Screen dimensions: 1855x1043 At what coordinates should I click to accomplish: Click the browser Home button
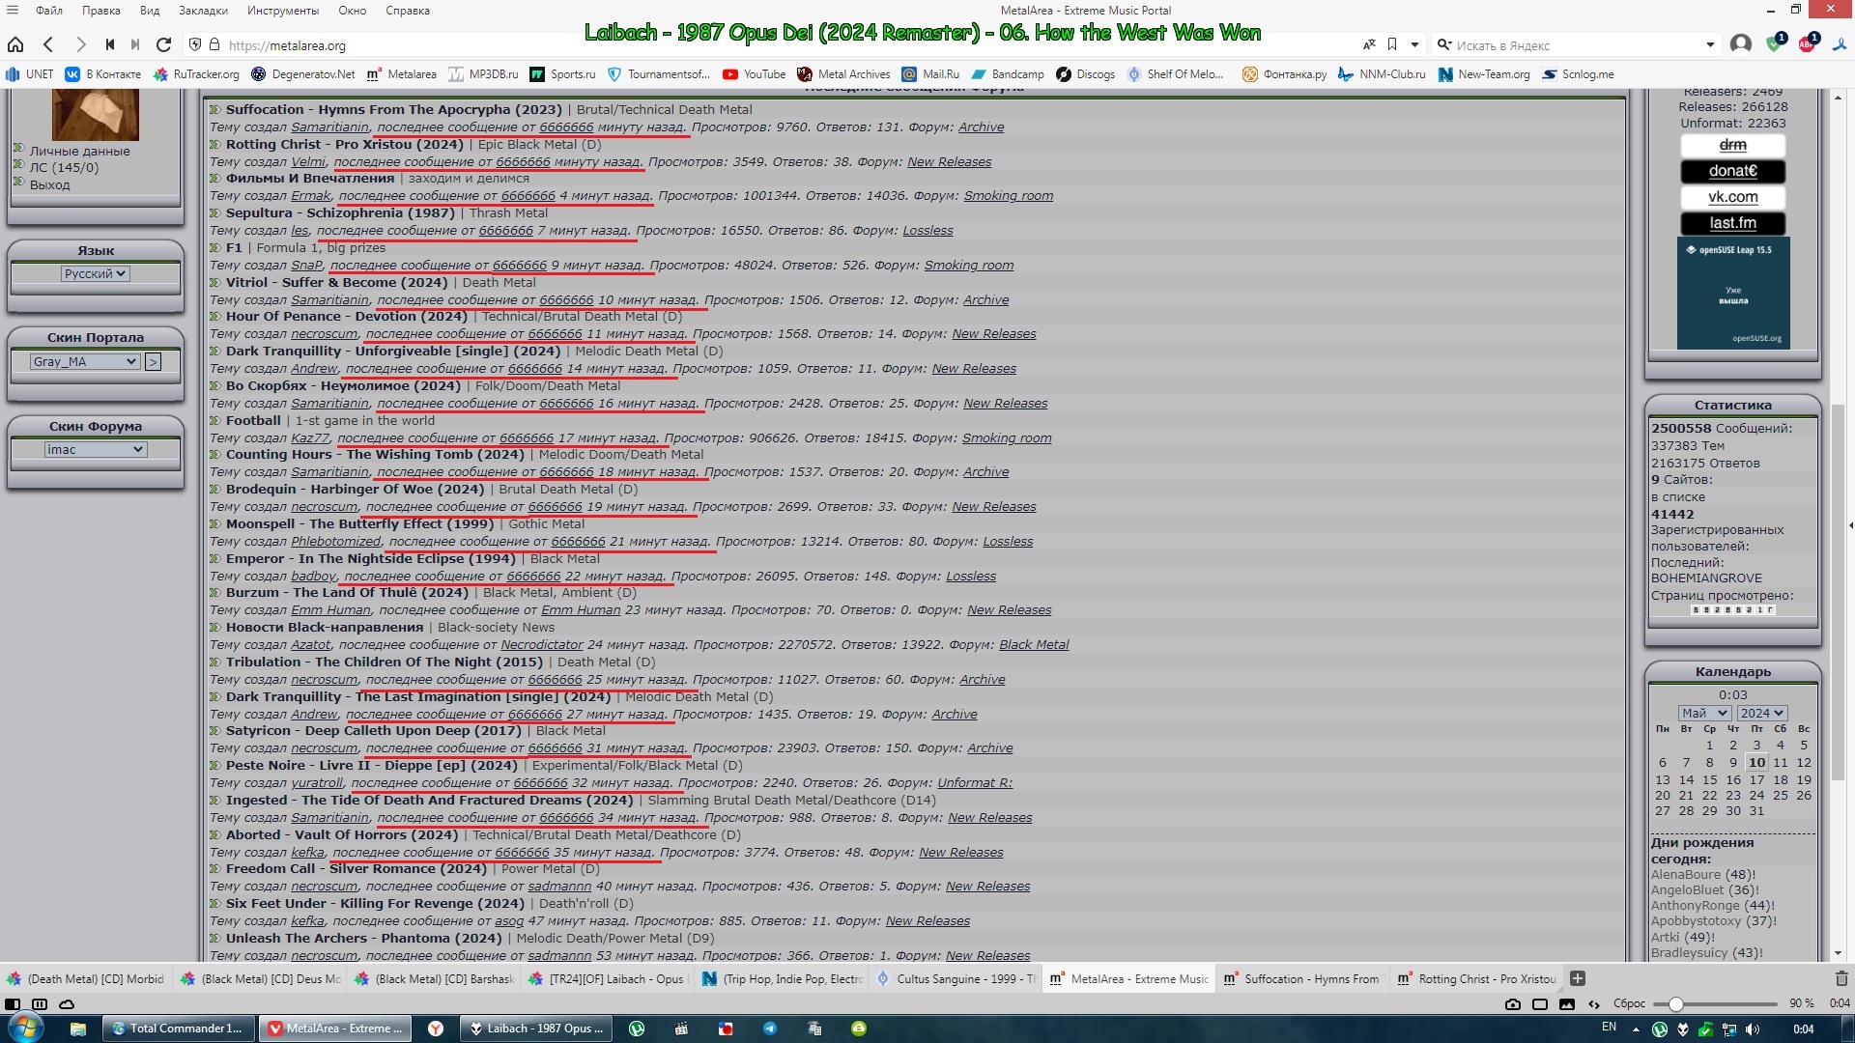[x=15, y=44]
